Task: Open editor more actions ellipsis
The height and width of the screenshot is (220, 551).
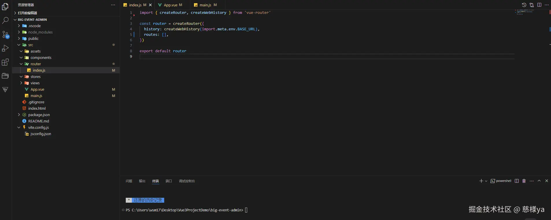Action: click(547, 5)
